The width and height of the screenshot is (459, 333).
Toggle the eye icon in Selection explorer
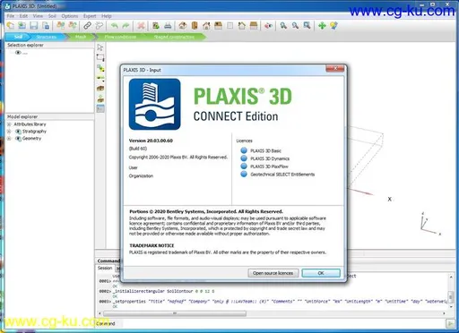coord(18,53)
